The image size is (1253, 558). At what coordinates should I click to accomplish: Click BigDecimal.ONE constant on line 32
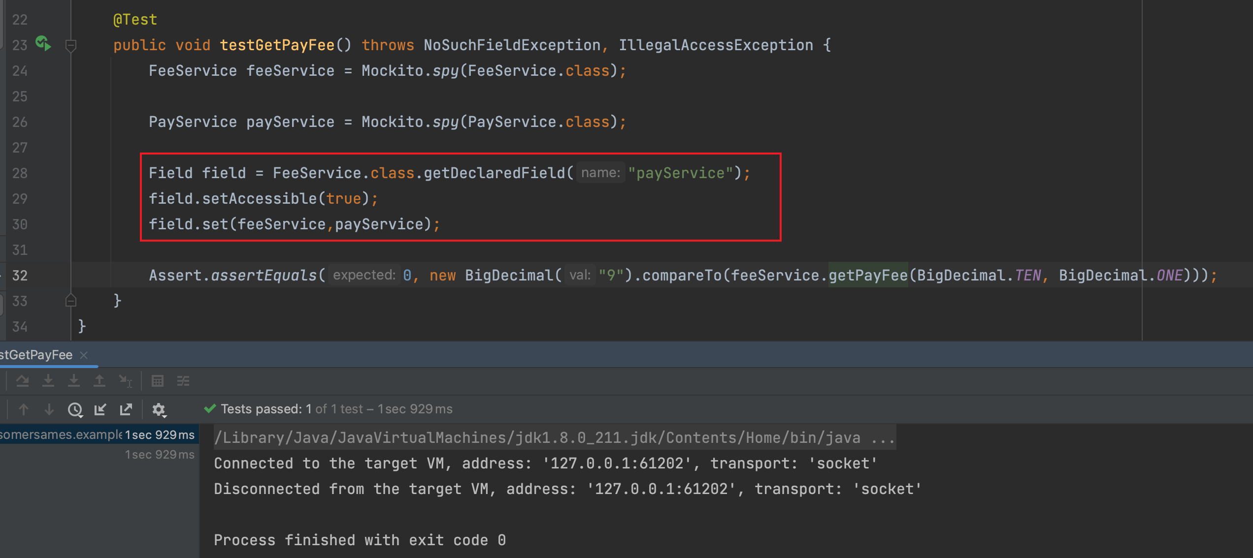1121,275
